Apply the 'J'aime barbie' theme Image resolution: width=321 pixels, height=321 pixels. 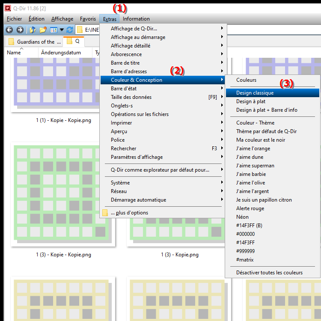point(273,174)
